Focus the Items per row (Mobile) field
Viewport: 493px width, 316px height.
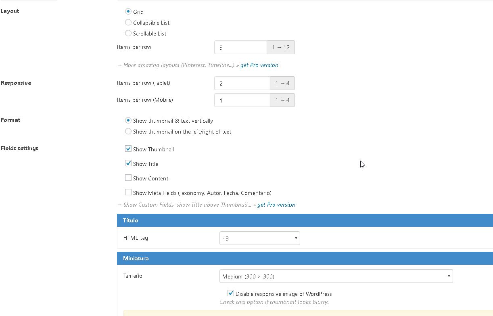242,100
